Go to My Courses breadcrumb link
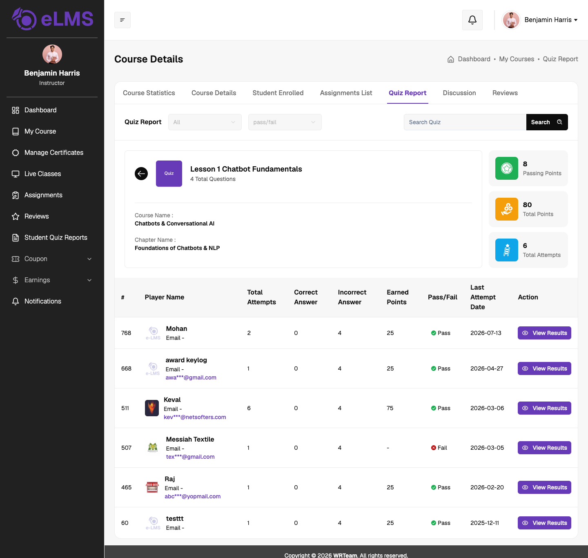 pos(517,59)
